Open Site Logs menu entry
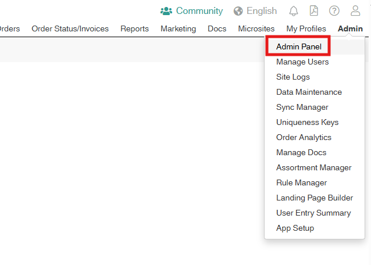The image size is (371, 265). pyautogui.click(x=293, y=77)
